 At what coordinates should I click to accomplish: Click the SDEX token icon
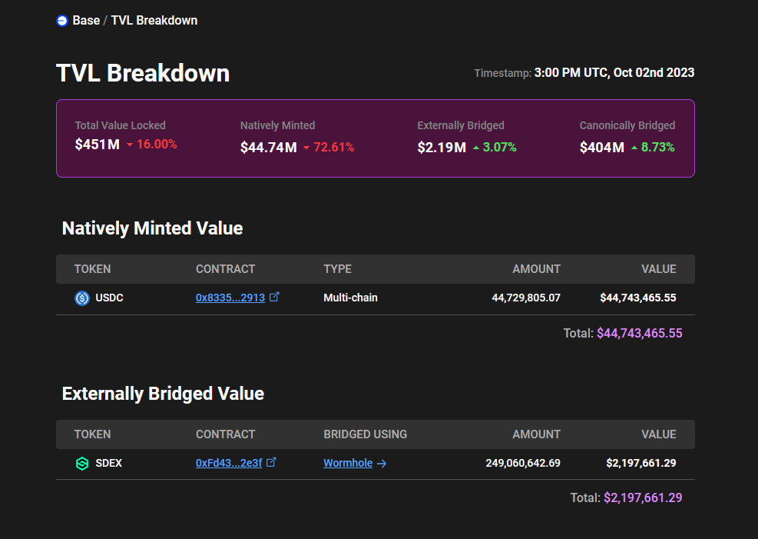tap(82, 464)
